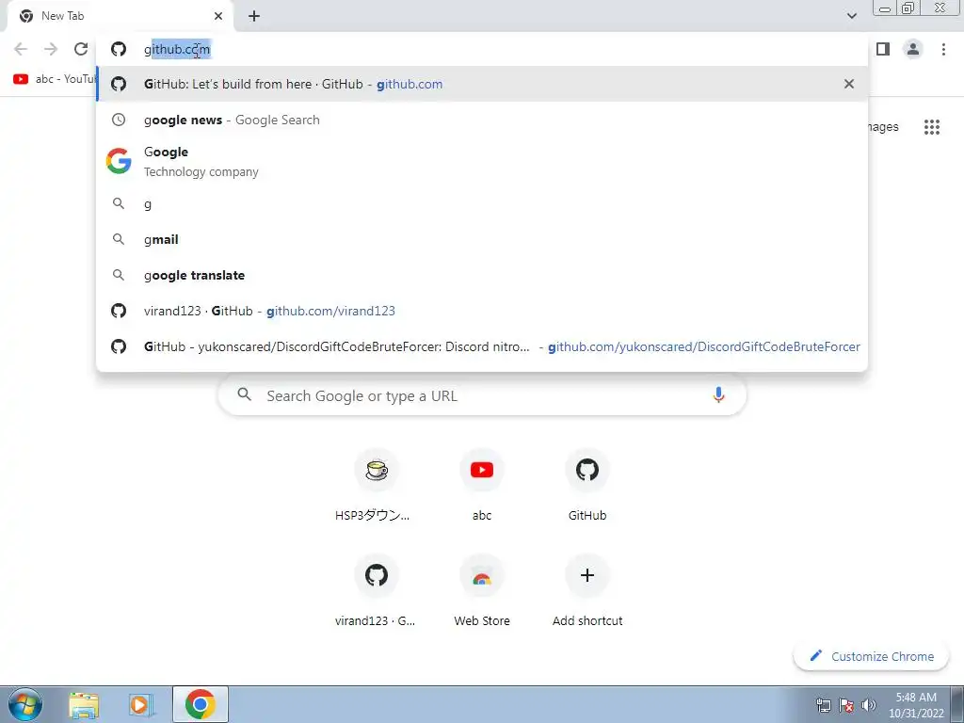Click the Customize Chrome button

(x=871, y=656)
